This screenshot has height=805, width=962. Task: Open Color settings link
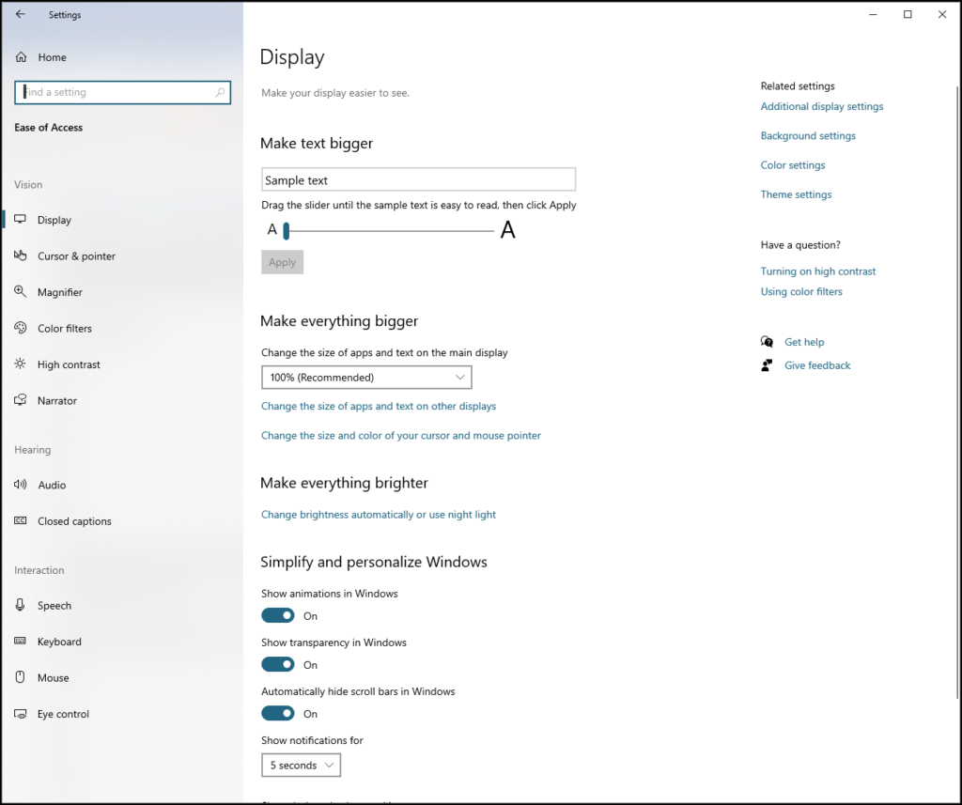coord(793,165)
